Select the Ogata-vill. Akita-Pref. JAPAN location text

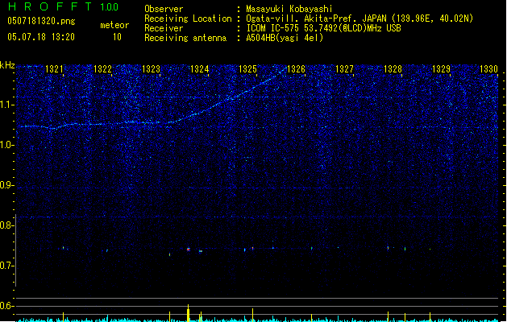point(359,19)
